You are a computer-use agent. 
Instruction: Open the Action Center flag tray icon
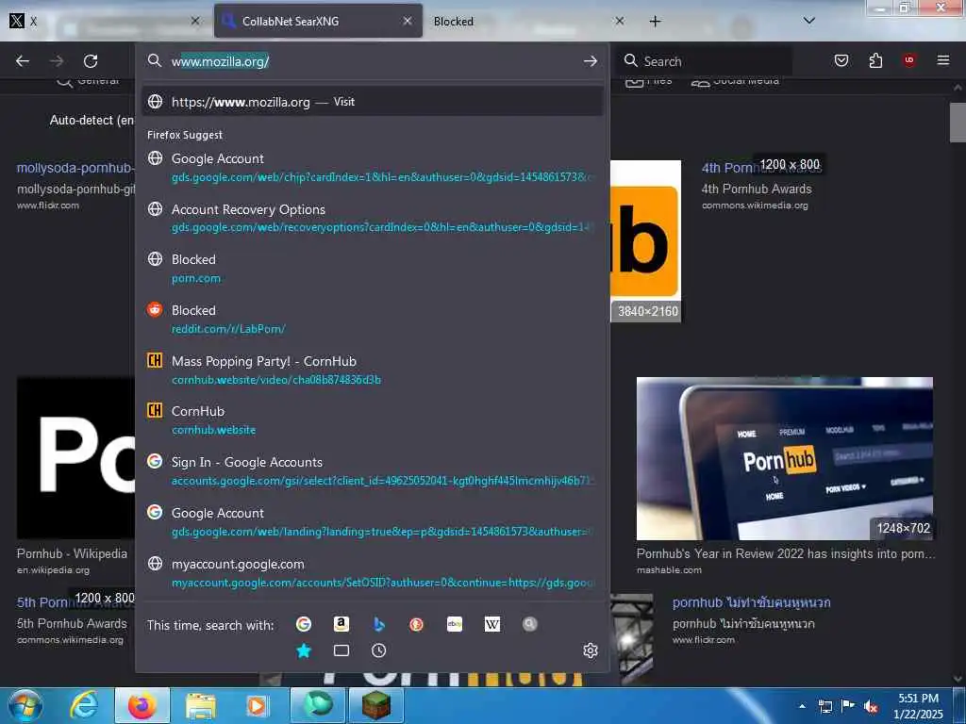(x=848, y=705)
